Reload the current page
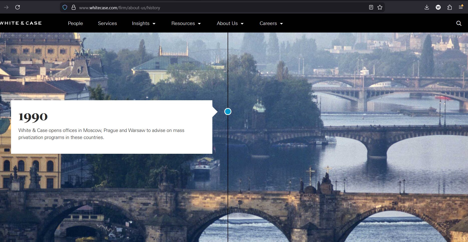Screen dimensions: 468x242 [18, 7]
